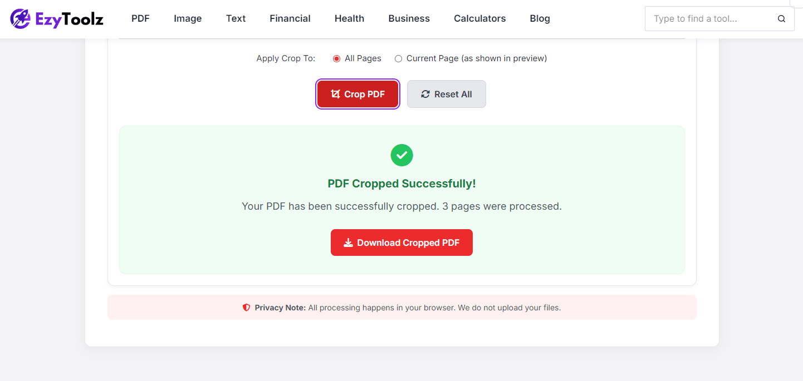This screenshot has width=803, height=381.
Task: Click the shield icon in the Privacy Note
Action: [246, 307]
